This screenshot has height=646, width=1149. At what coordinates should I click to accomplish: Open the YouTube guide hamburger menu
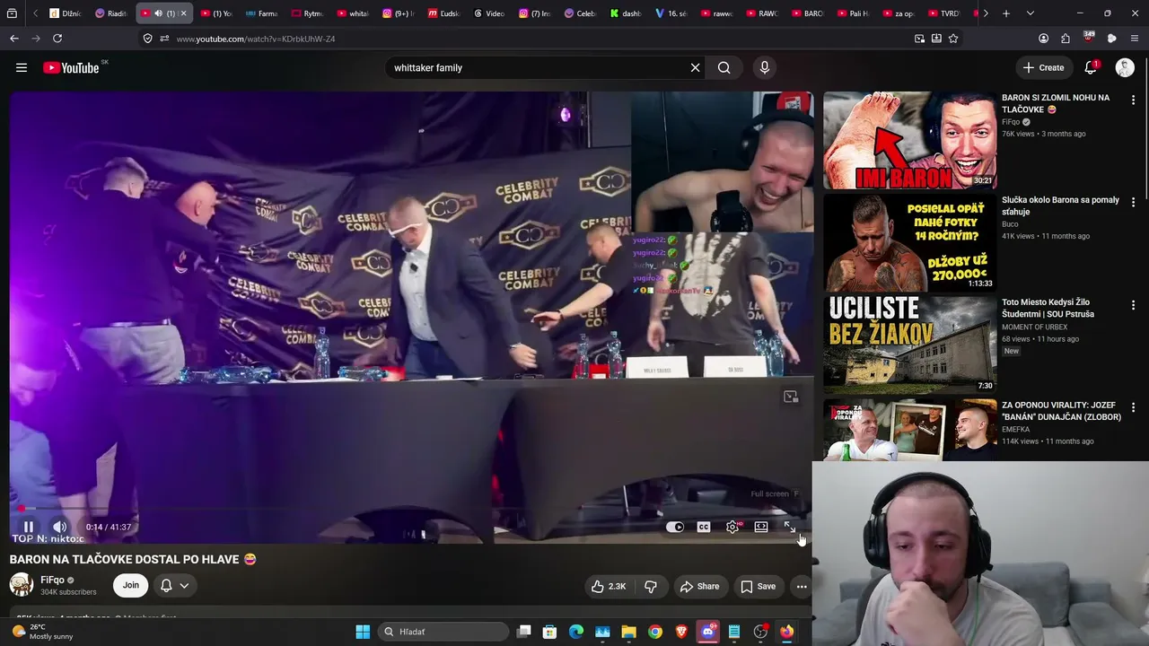click(x=22, y=67)
